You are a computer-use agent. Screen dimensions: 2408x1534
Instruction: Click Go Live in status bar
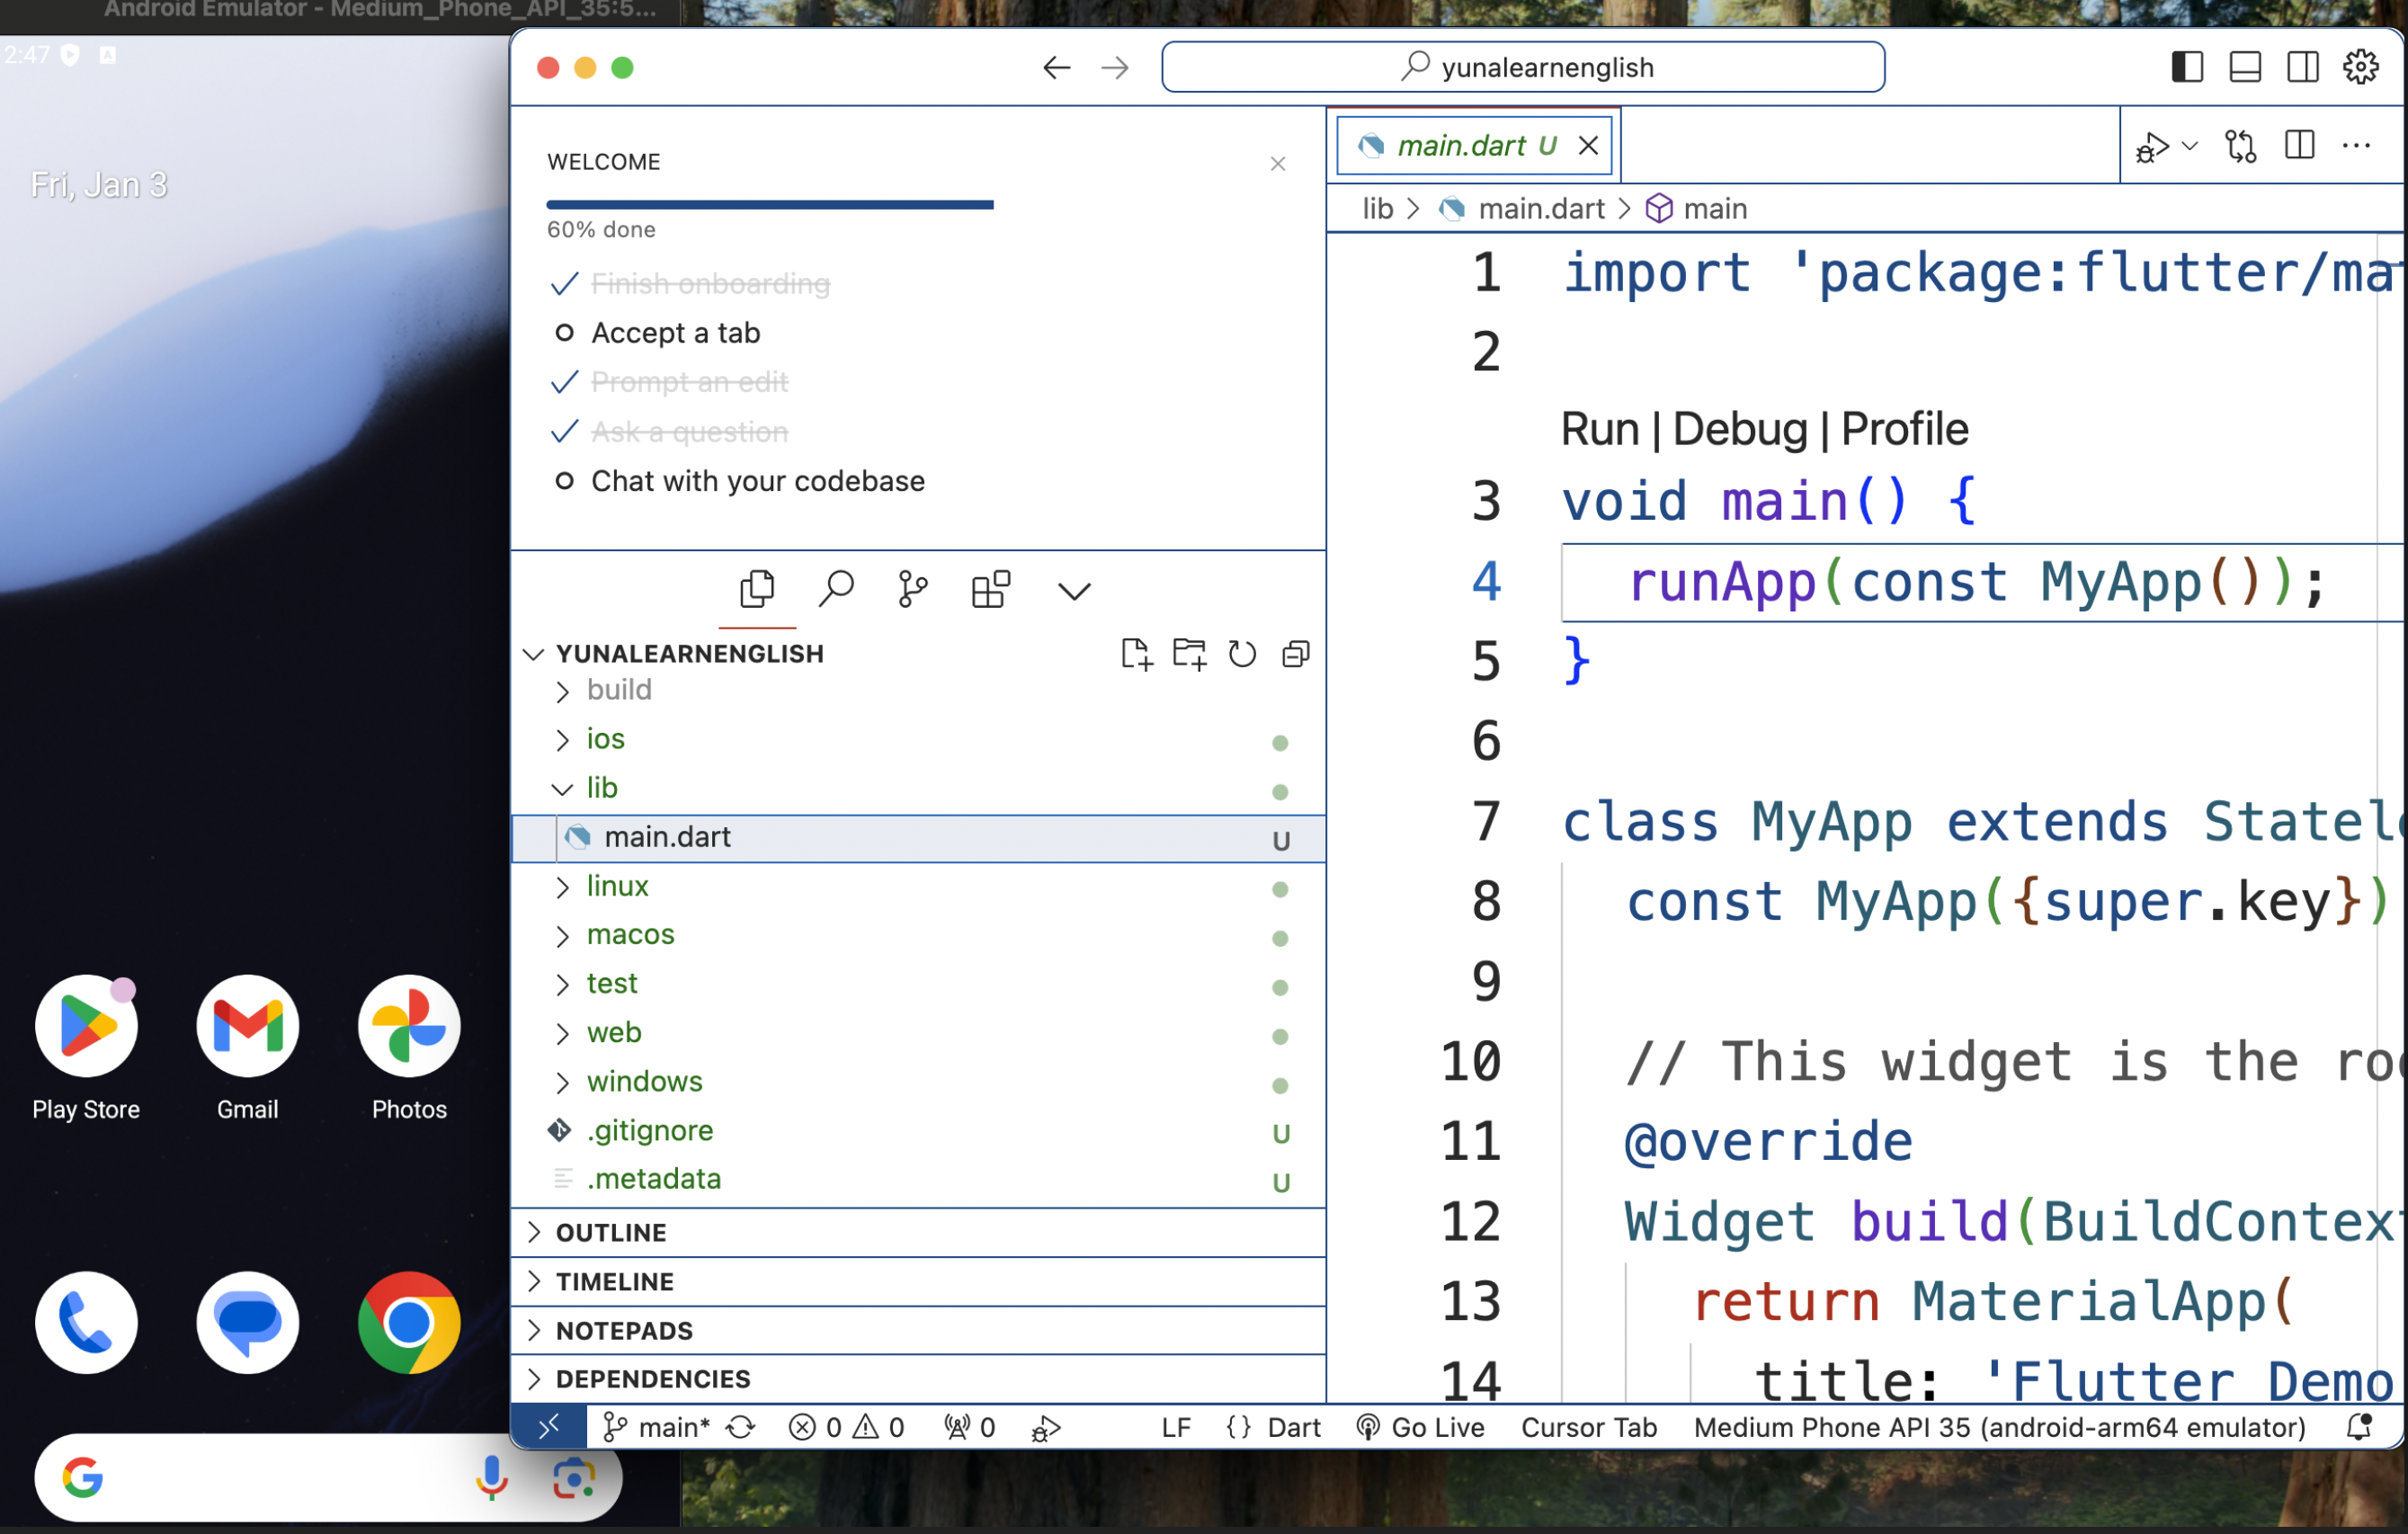point(1420,1427)
